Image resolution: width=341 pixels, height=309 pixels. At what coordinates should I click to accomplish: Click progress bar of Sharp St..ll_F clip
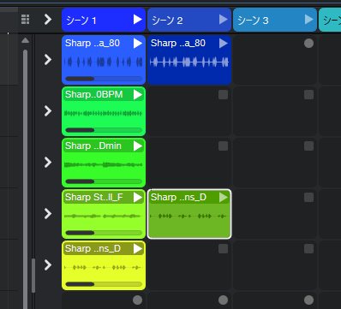point(104,233)
